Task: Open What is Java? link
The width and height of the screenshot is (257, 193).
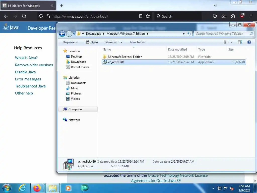Action: (26, 58)
